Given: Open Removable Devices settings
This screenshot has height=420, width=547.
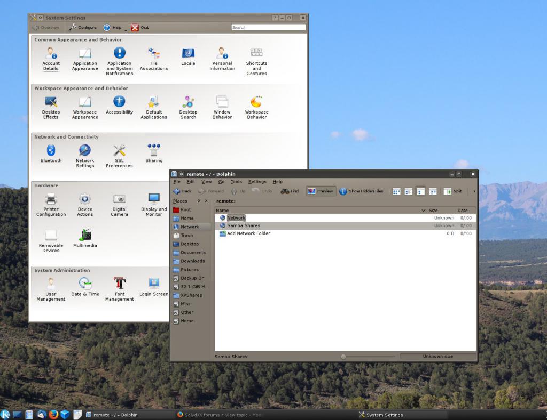Looking at the screenshot, I should point(51,240).
